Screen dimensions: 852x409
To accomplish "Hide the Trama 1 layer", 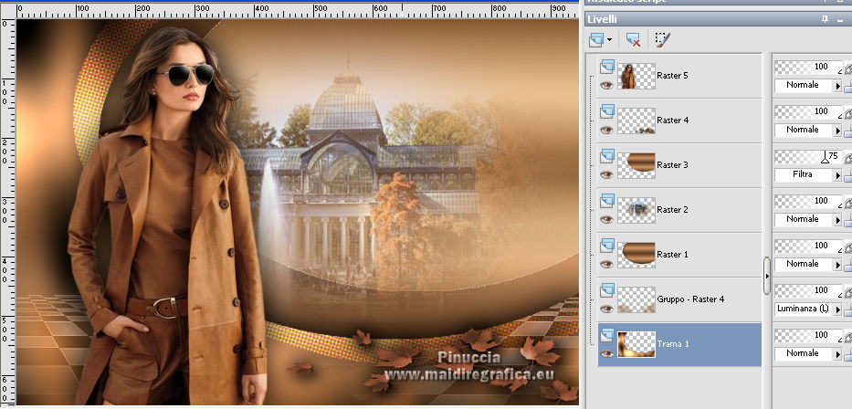I will 607,353.
